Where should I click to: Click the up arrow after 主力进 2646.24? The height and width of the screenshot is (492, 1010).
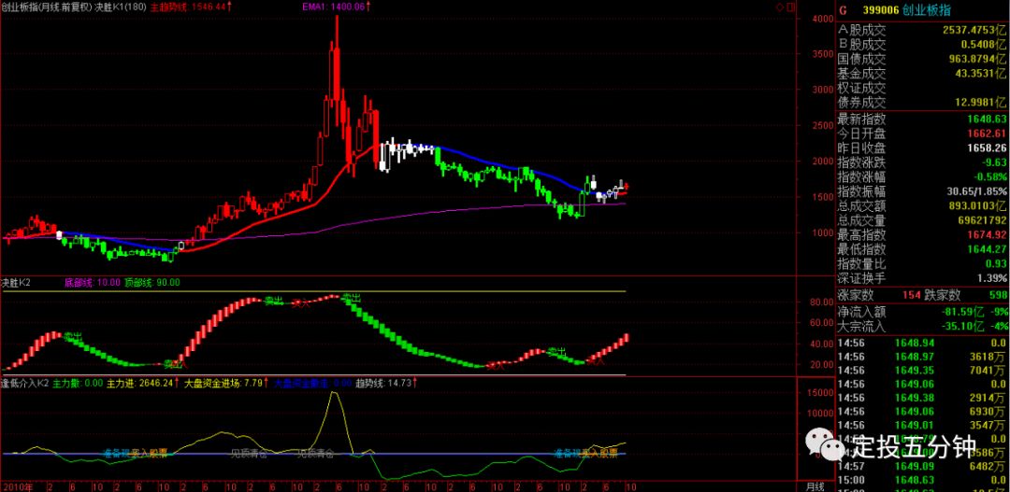tap(177, 383)
